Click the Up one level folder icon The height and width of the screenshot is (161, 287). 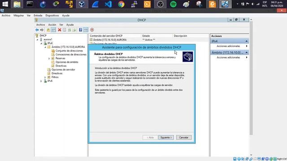coord(48,30)
